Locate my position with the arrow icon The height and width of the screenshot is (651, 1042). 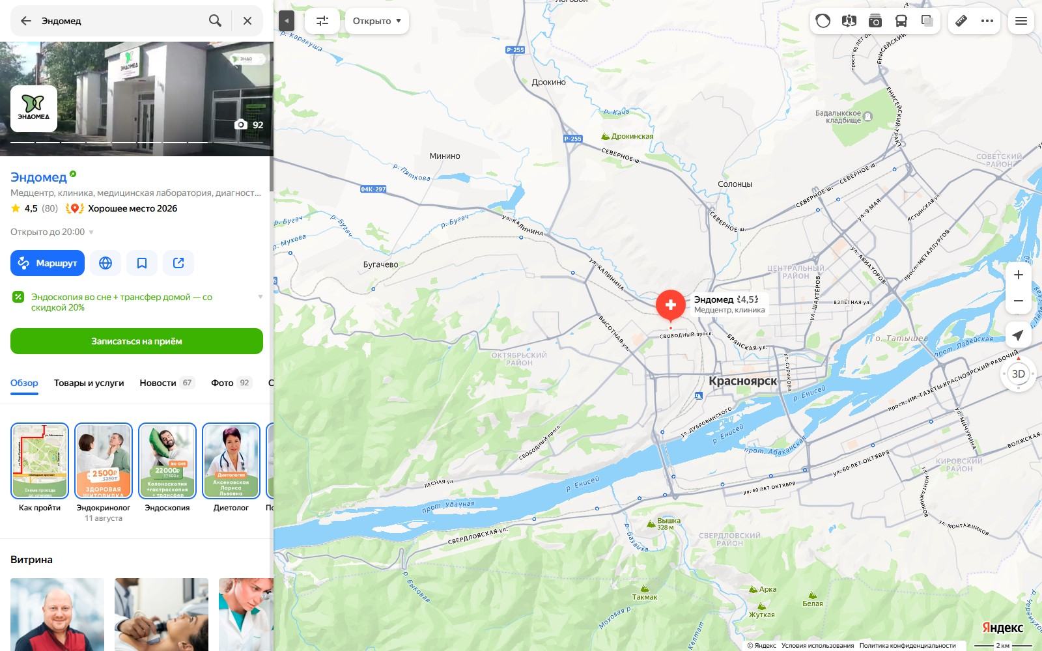tap(1019, 335)
